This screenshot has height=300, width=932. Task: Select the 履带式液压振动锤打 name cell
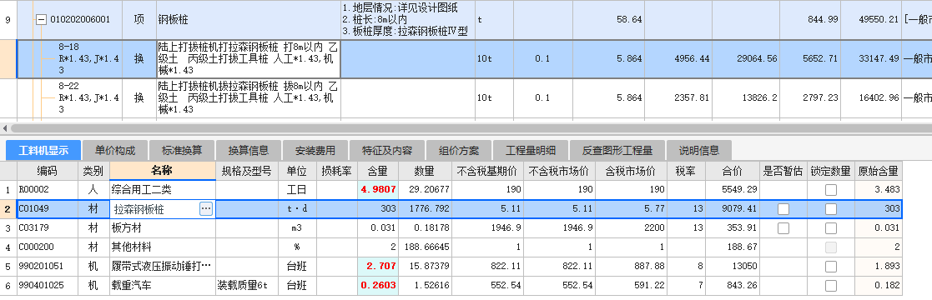[162, 267]
